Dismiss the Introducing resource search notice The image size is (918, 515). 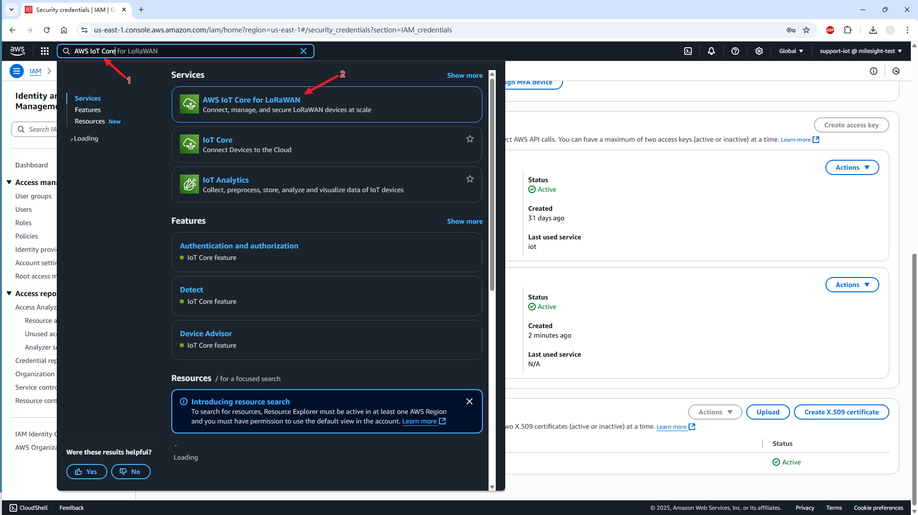click(469, 402)
